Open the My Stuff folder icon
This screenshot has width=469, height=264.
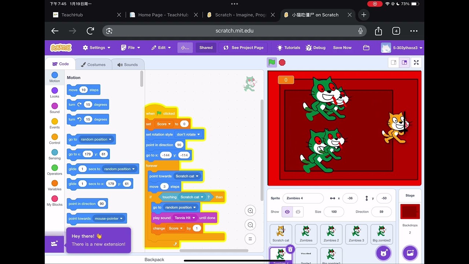(366, 48)
